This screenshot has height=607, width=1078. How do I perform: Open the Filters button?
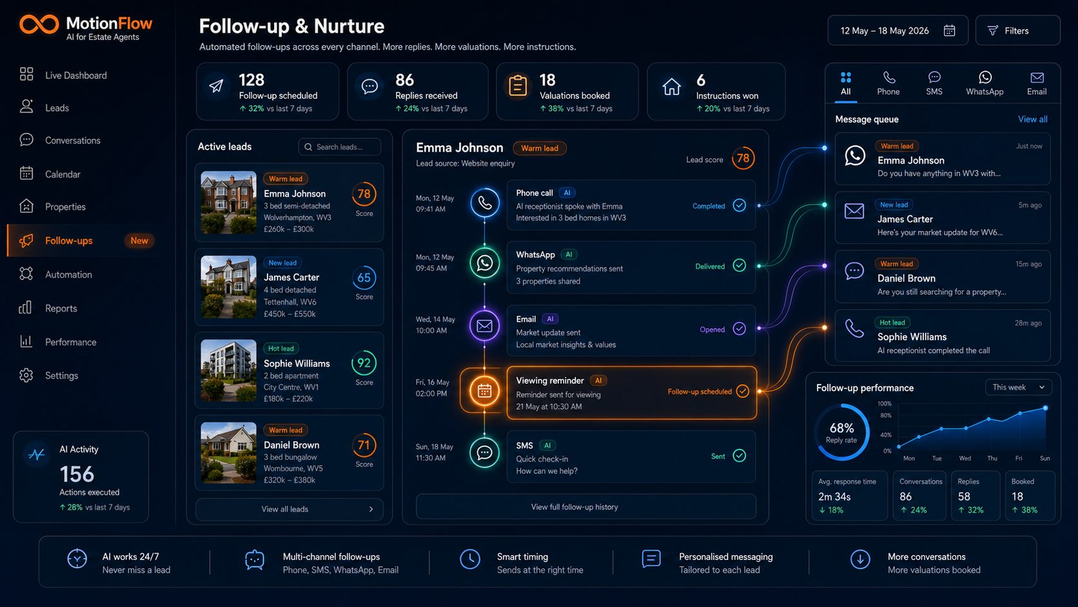(1017, 30)
